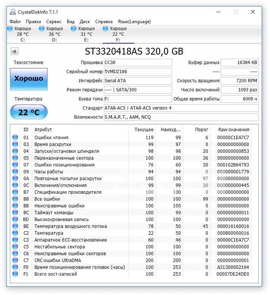
Task: Click status icon for Всего хост-записей row
Action: tap(15, 274)
